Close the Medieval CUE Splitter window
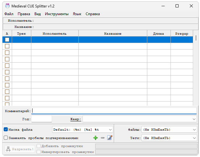The image size is (200, 157). [191, 6]
